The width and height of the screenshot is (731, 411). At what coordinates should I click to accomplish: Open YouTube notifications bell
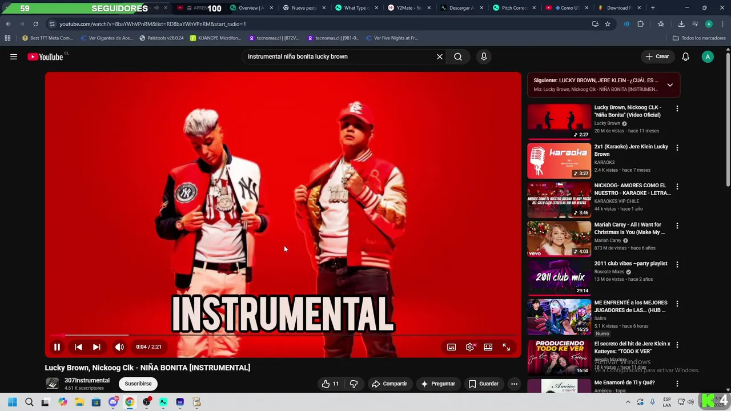click(686, 57)
